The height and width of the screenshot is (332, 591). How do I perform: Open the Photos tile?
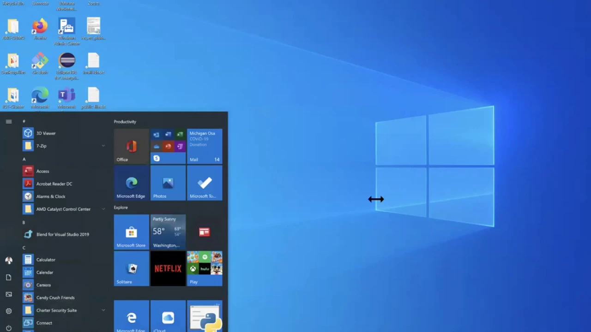tap(168, 183)
